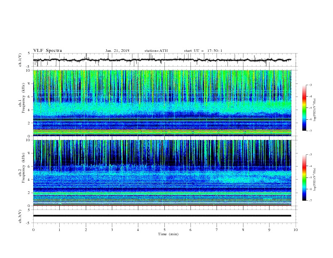The image size is (333, 258).
Task: Click the "-7" tick on ch.2 colorbar
Action: point(310,201)
